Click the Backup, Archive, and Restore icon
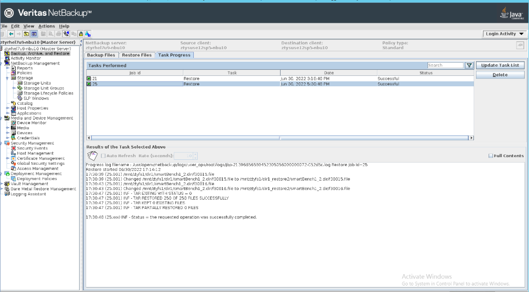 point(7,53)
